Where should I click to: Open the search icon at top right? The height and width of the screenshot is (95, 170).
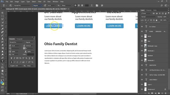pos(161,6)
